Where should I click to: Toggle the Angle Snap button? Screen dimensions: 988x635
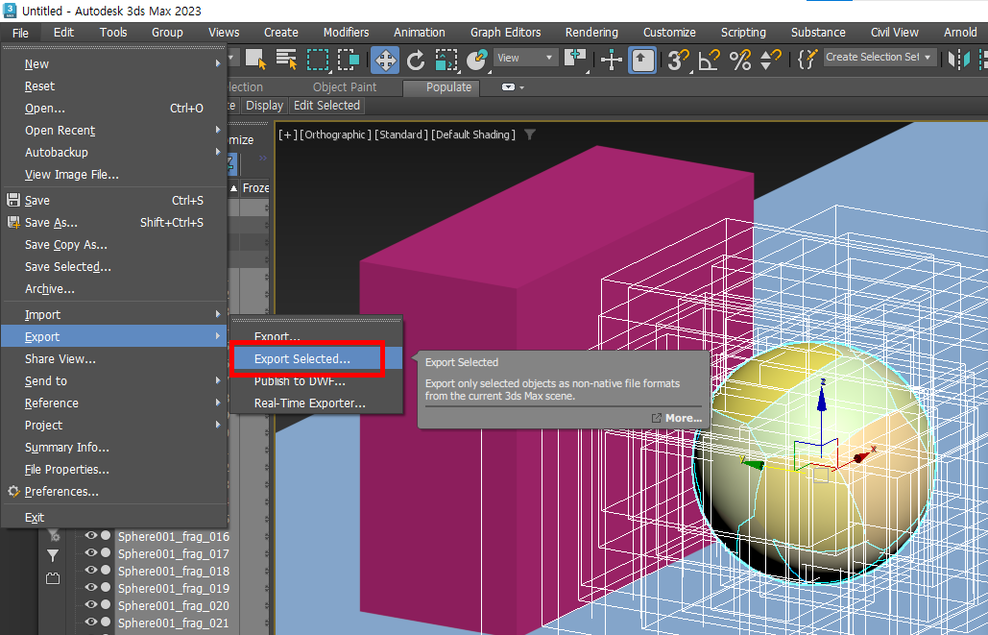click(709, 60)
